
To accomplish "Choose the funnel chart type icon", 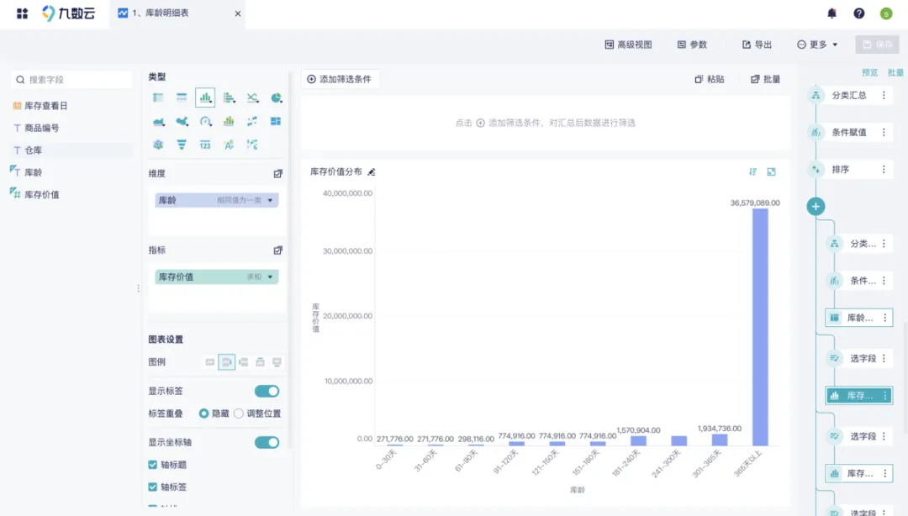I will (x=182, y=145).
